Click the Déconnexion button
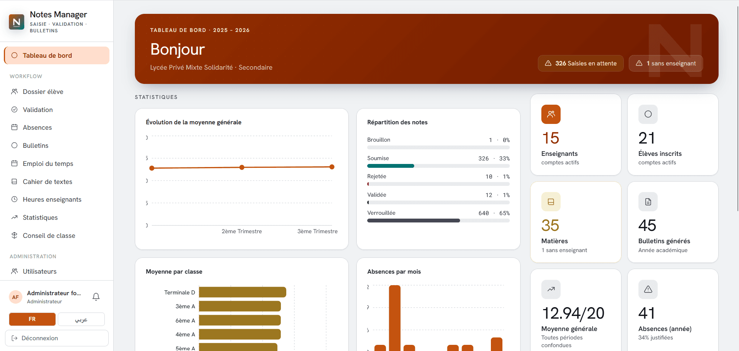739x351 pixels. pyautogui.click(x=57, y=338)
